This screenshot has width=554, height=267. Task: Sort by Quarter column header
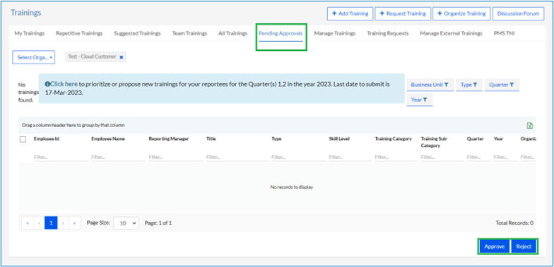pos(475,138)
